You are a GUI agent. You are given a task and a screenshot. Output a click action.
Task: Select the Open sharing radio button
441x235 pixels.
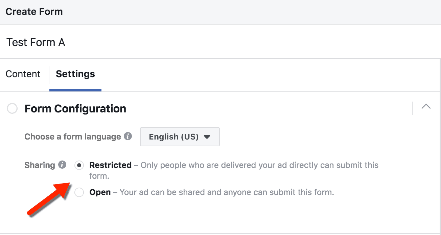click(x=79, y=192)
